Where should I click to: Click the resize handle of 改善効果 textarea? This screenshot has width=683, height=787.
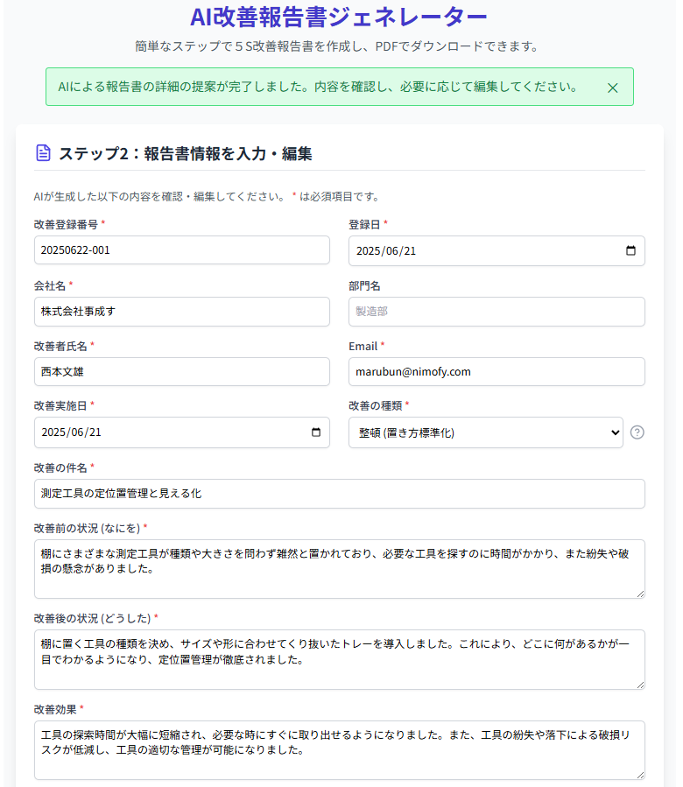tap(640, 774)
